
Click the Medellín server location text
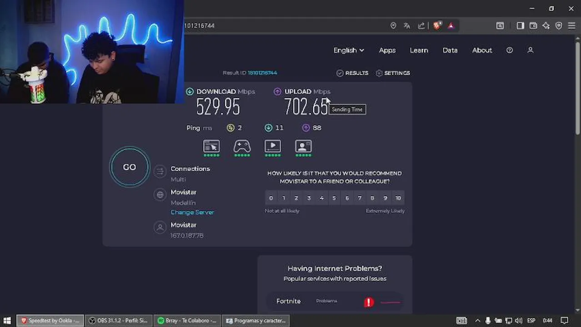click(183, 203)
